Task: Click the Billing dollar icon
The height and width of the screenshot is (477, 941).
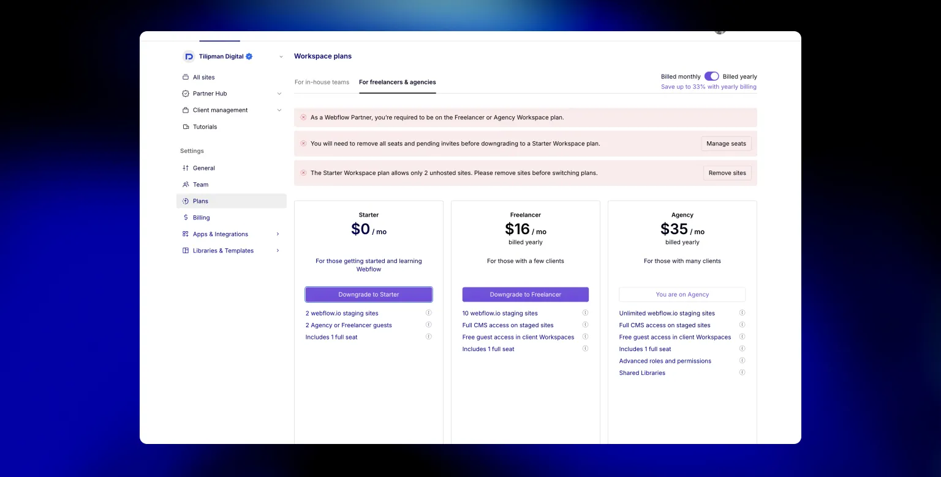Action: point(186,217)
